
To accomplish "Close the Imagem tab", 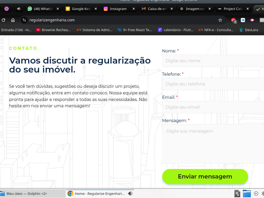I will (x=210, y=9).
